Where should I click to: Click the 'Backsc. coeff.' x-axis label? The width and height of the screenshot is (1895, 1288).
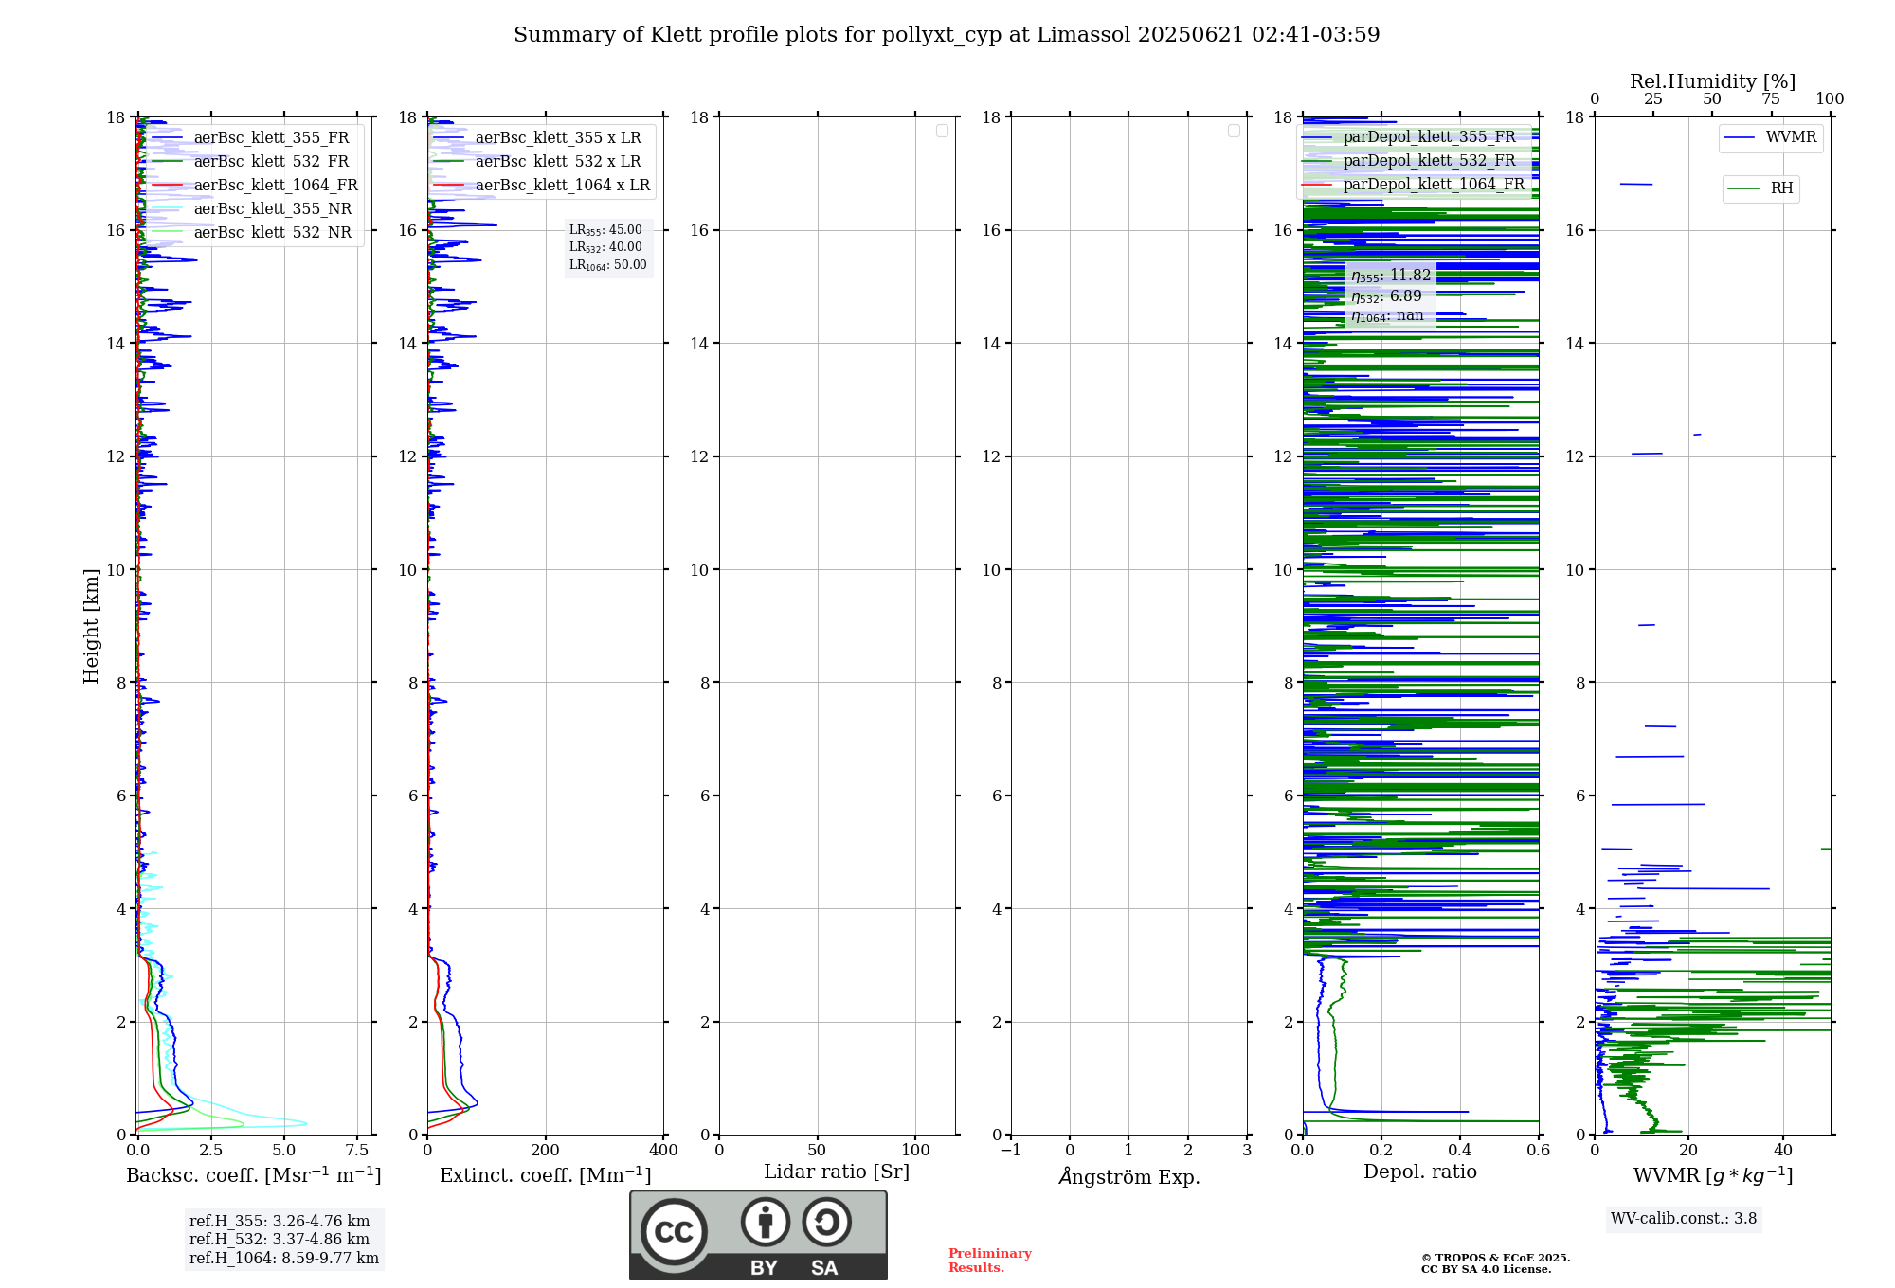click(254, 1175)
